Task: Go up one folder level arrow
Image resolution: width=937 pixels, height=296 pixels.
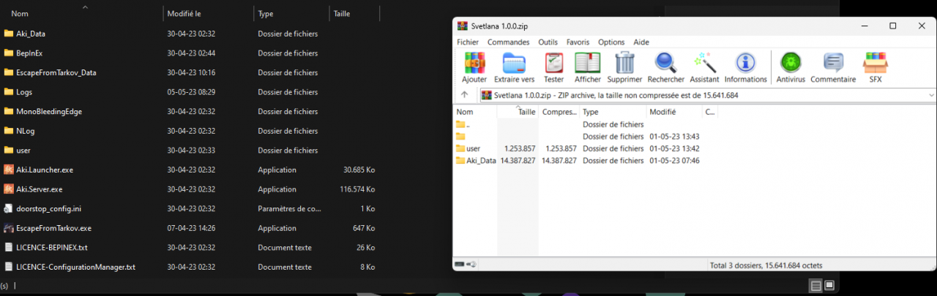Action: click(x=464, y=95)
